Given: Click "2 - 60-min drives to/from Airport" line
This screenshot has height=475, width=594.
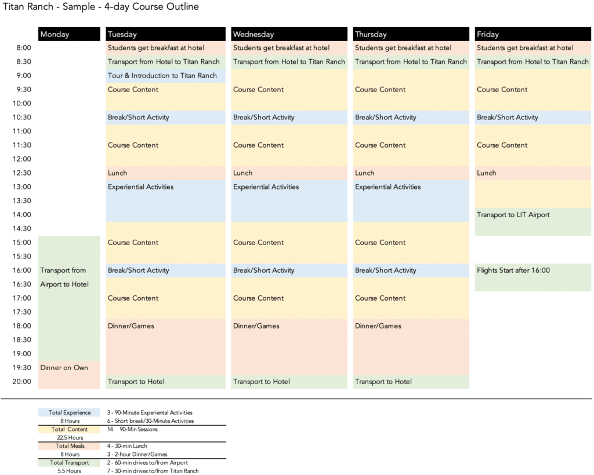Looking at the screenshot, I should [147, 462].
